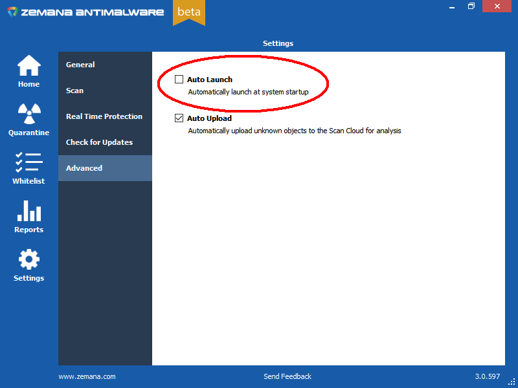Uncheck the Auto Upload checkbox
This screenshot has width=518, height=388.
tap(179, 118)
